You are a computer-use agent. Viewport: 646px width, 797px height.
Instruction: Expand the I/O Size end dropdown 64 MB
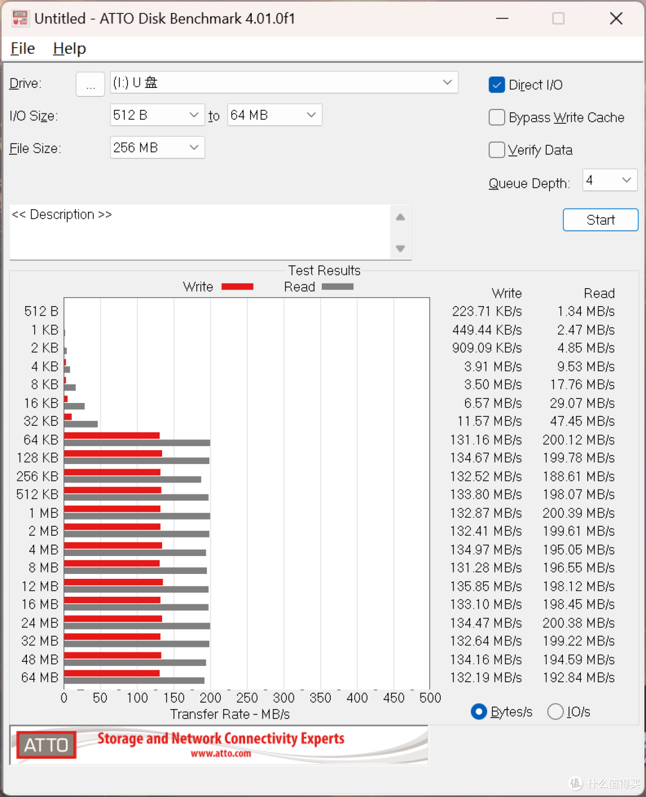click(x=275, y=115)
